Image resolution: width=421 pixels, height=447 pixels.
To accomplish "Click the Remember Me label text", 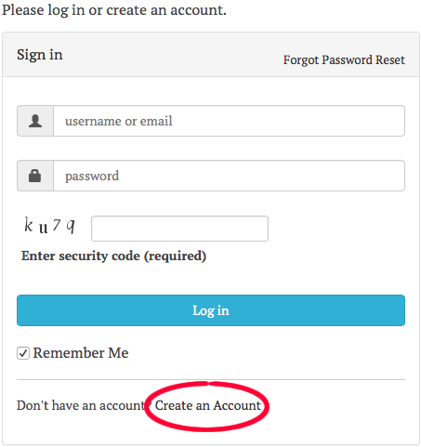I will (81, 353).
